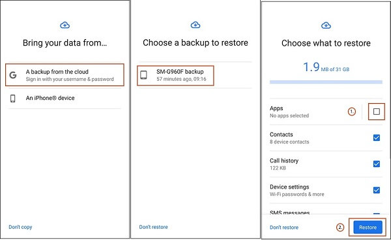Click the storage usage progress bar
The image size is (391, 240).
coord(326,82)
